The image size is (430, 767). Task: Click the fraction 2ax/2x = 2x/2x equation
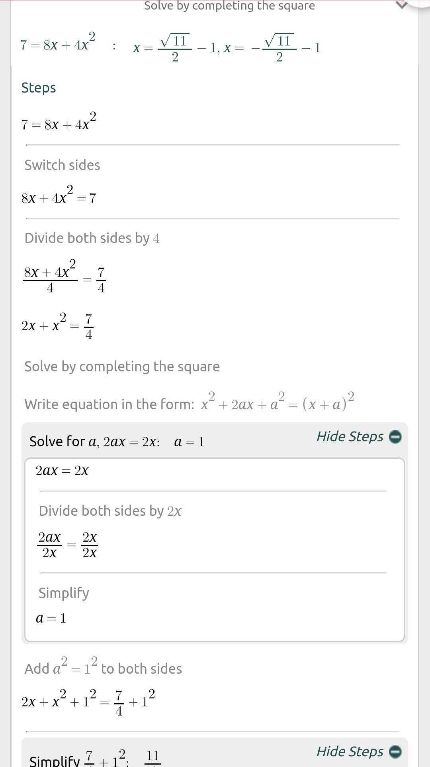coord(68,545)
